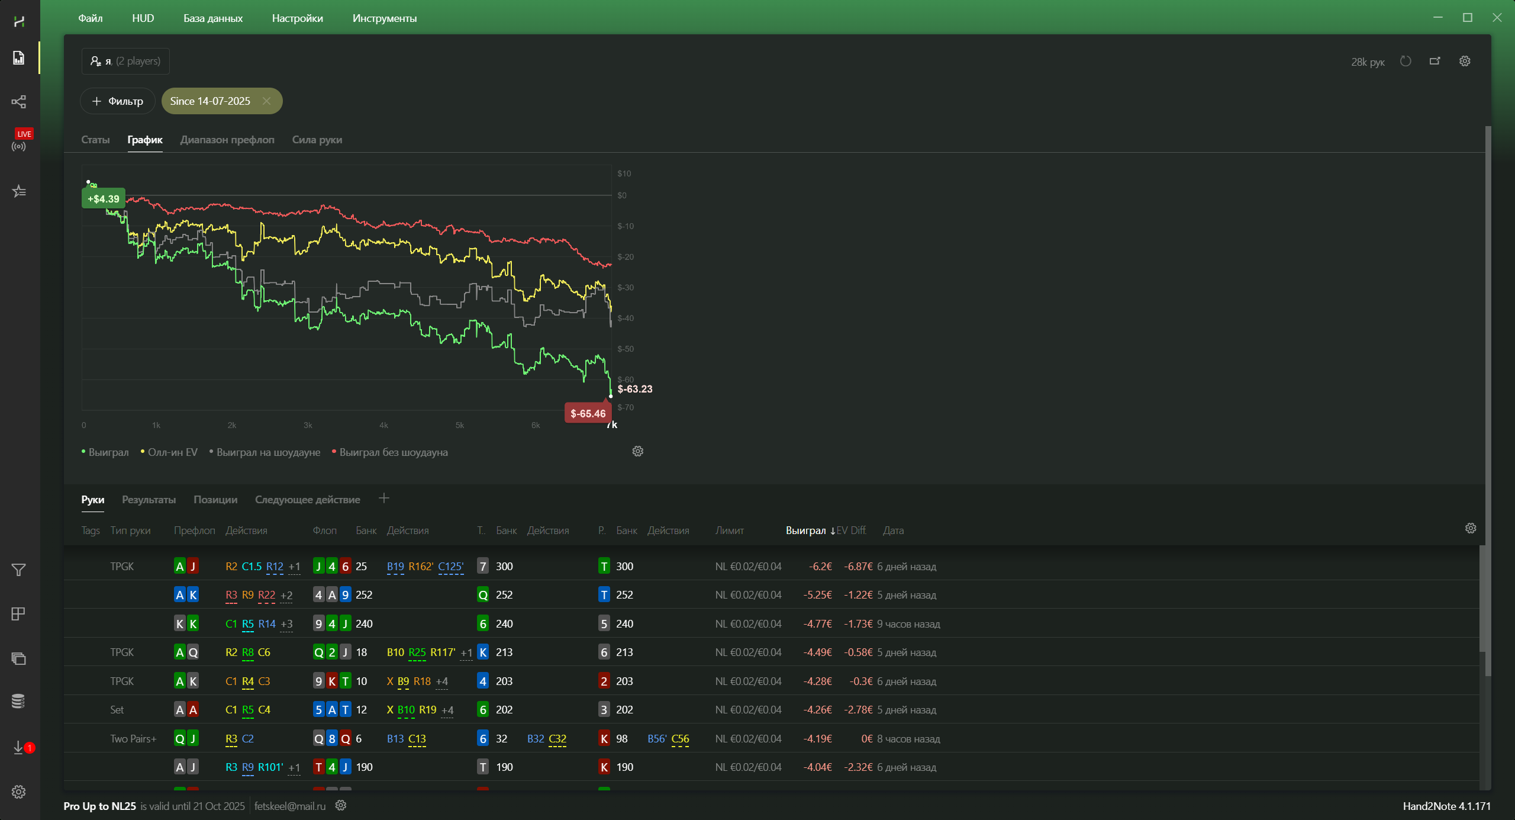1515x820 pixels.
Task: Open the graph settings gear icon
Action: (637, 451)
